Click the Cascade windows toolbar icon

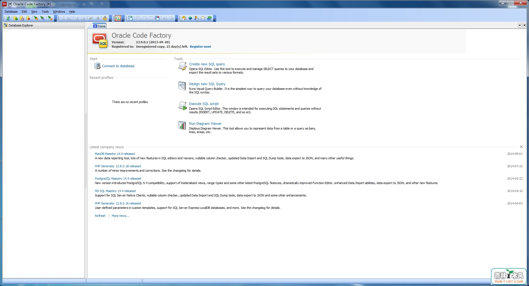pyautogui.click(x=138, y=18)
